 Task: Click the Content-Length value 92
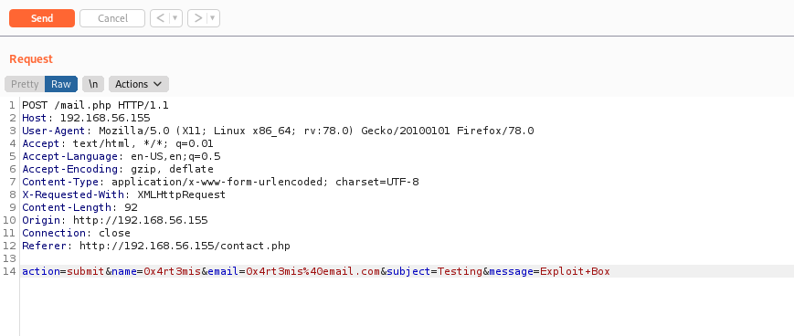(x=131, y=207)
